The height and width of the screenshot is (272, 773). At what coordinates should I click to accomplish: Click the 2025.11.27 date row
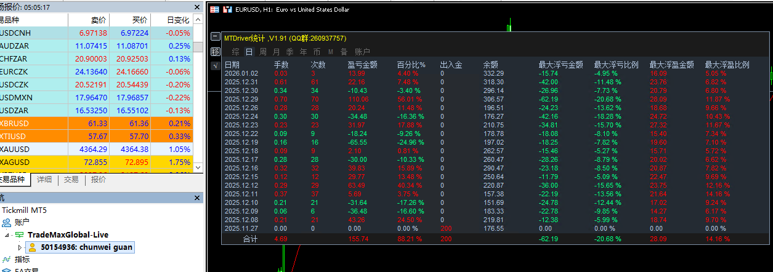pyautogui.click(x=241, y=228)
